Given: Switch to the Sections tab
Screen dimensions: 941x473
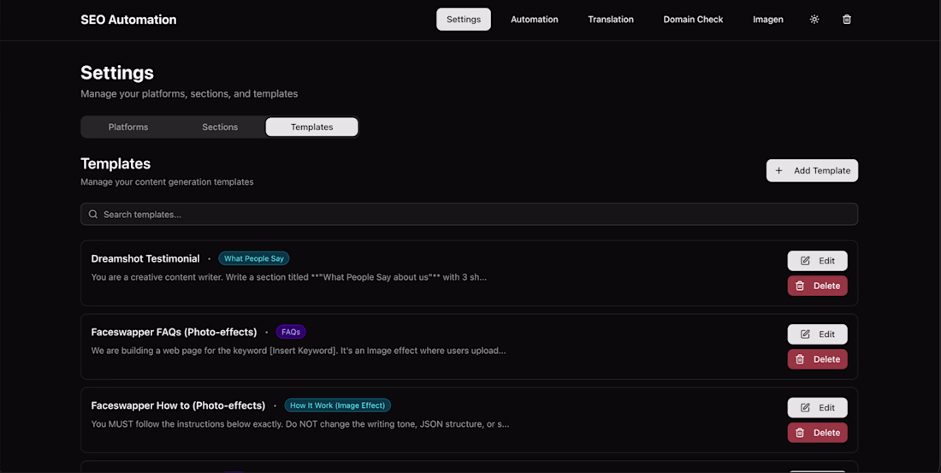Looking at the screenshot, I should (x=220, y=127).
